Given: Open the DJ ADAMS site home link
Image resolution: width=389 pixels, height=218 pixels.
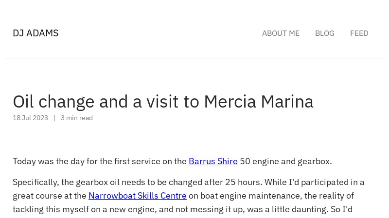Looking at the screenshot, I should [35, 33].
